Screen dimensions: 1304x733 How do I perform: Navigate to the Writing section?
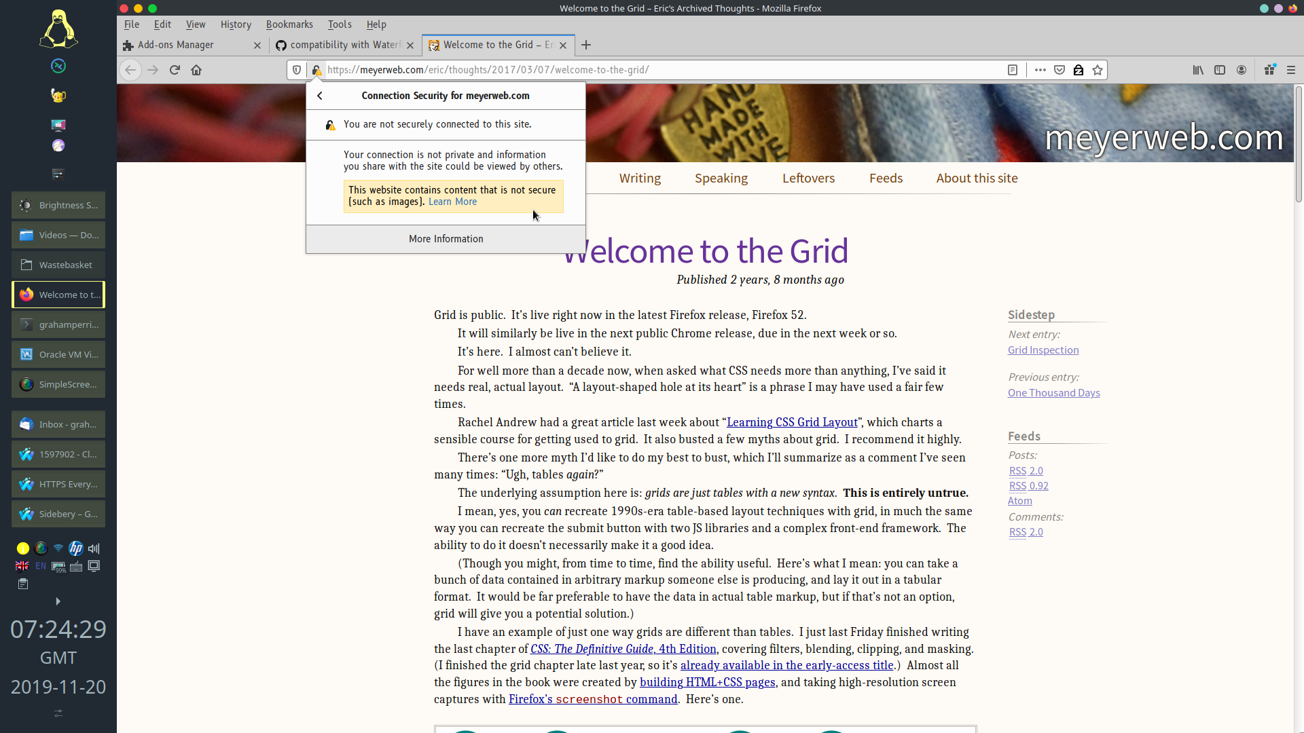[x=640, y=178]
